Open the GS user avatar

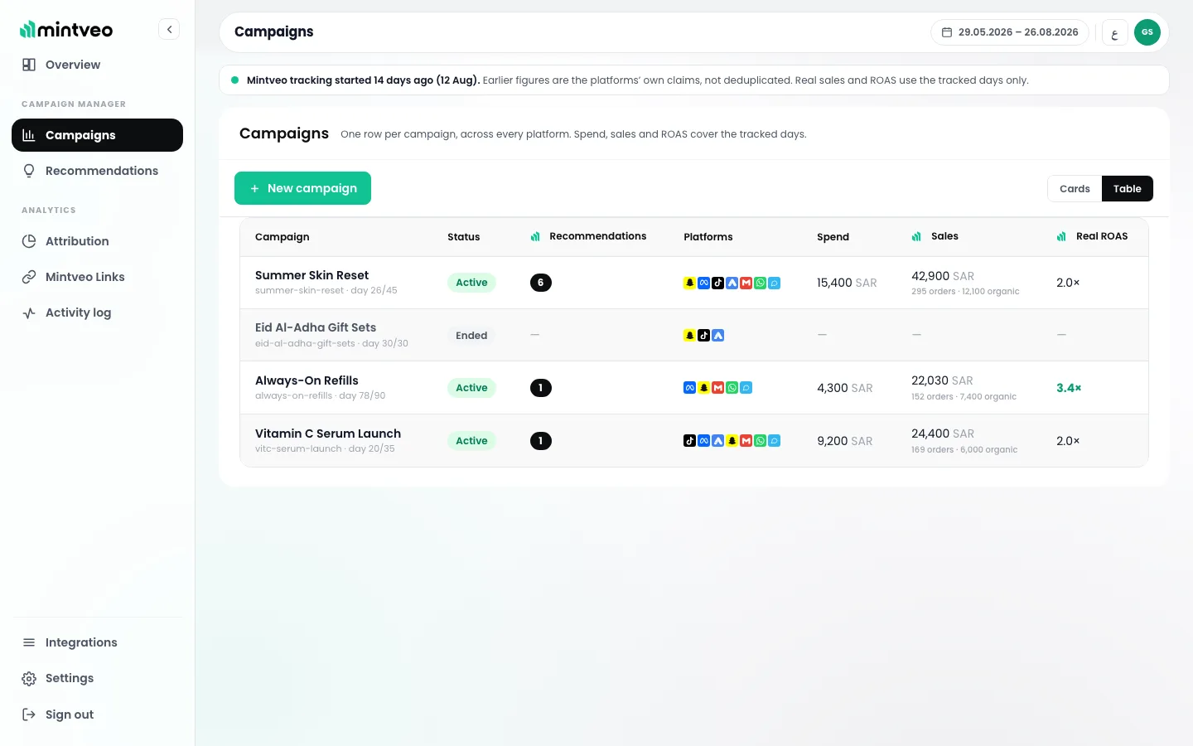click(x=1147, y=32)
